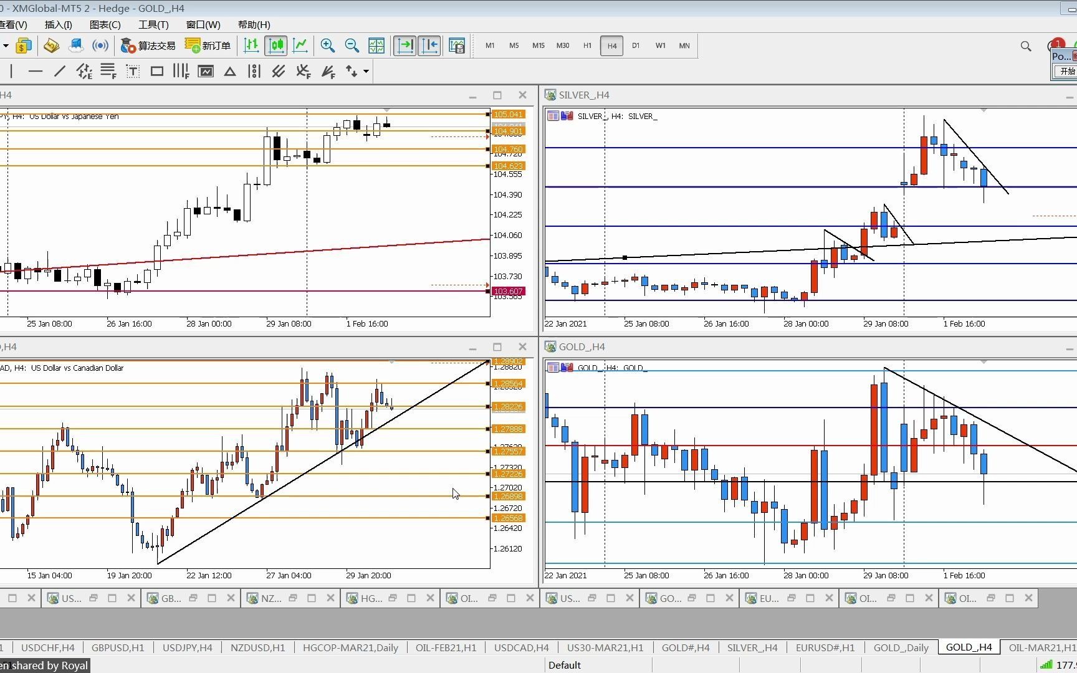Open the 插入(I) menu
This screenshot has height=673, width=1077.
(59, 25)
